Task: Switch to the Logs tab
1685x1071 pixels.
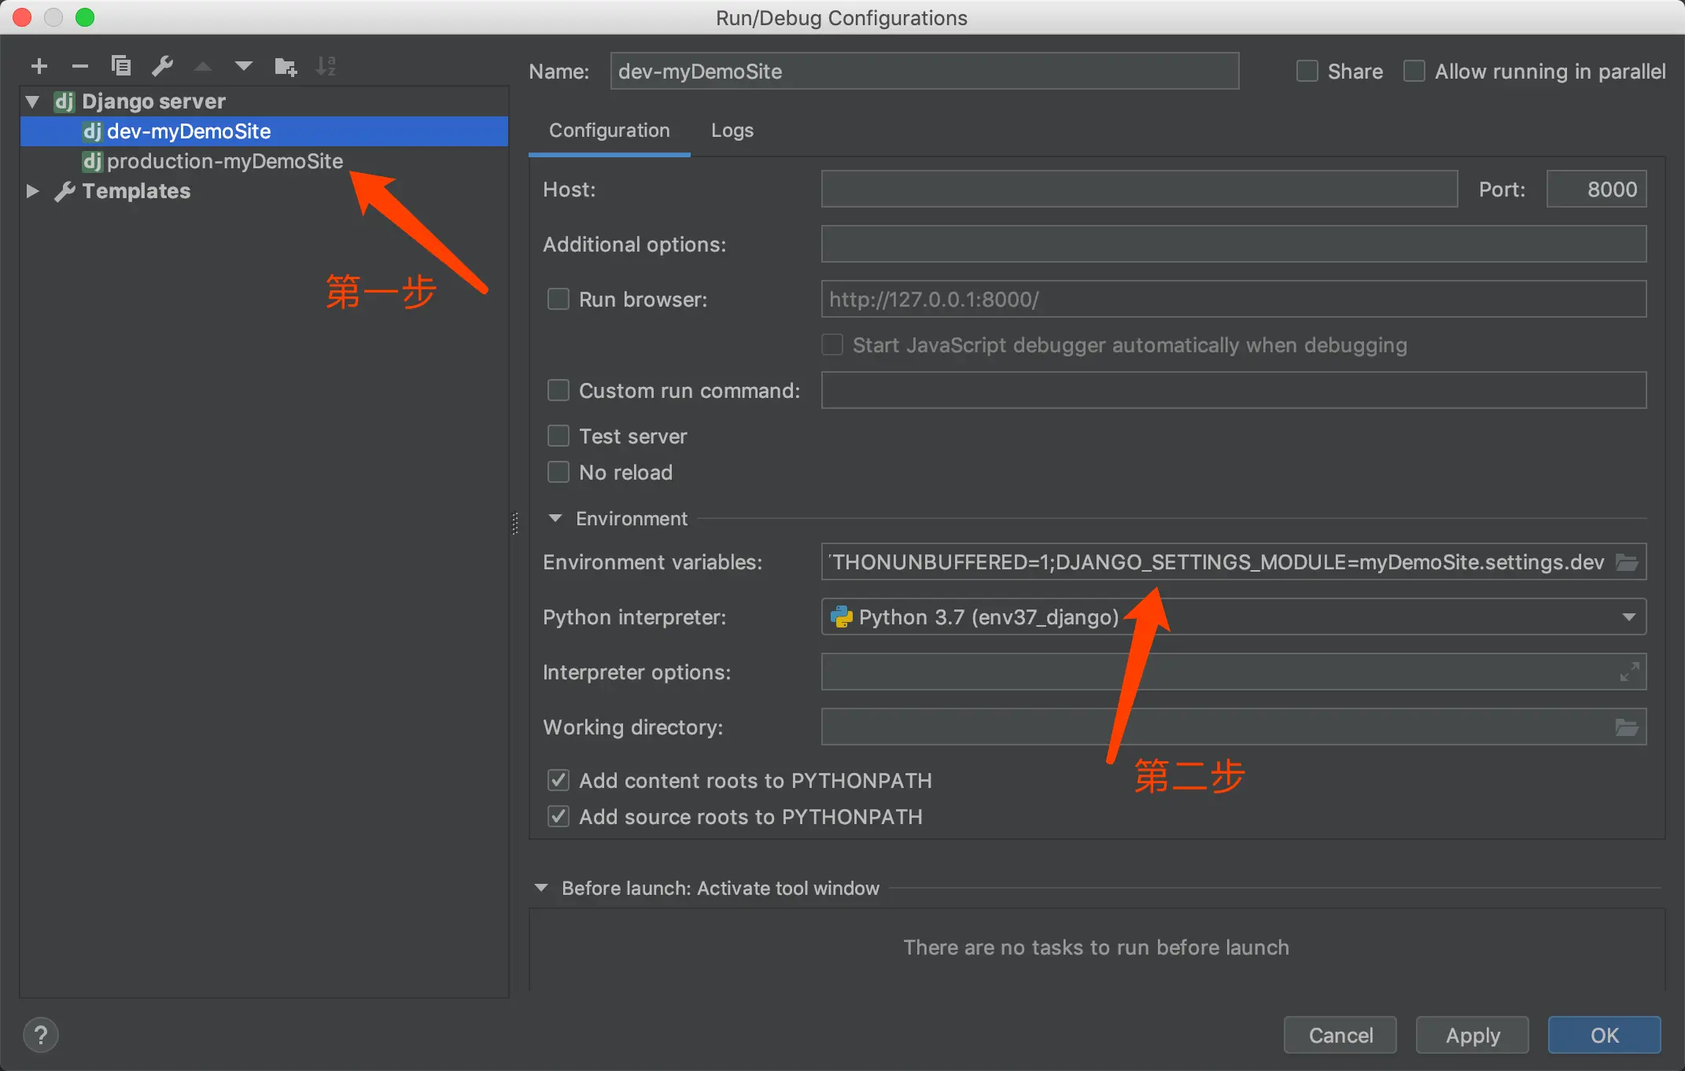Action: tap(732, 131)
